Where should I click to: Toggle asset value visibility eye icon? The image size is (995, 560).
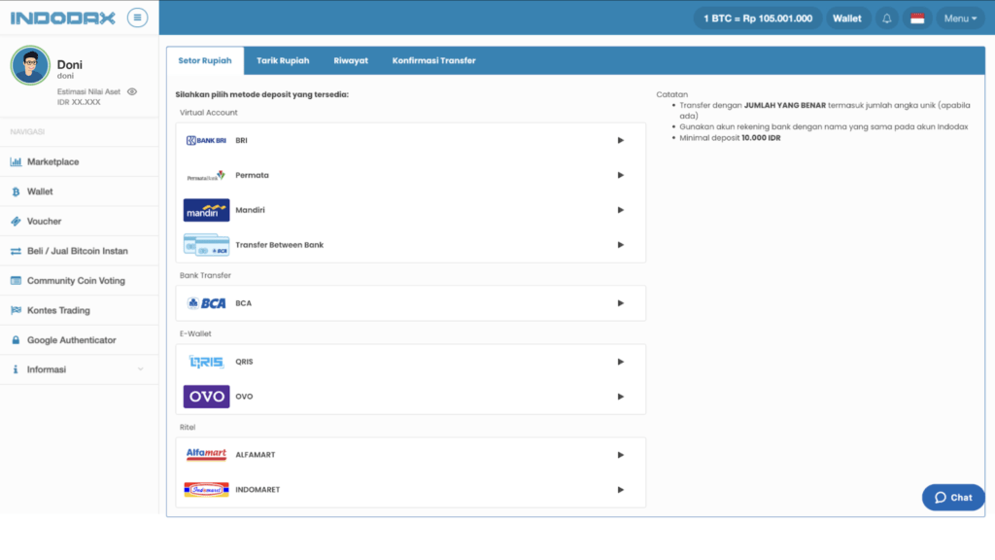click(132, 91)
